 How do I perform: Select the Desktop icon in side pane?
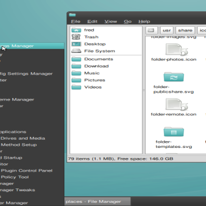click(x=76, y=44)
